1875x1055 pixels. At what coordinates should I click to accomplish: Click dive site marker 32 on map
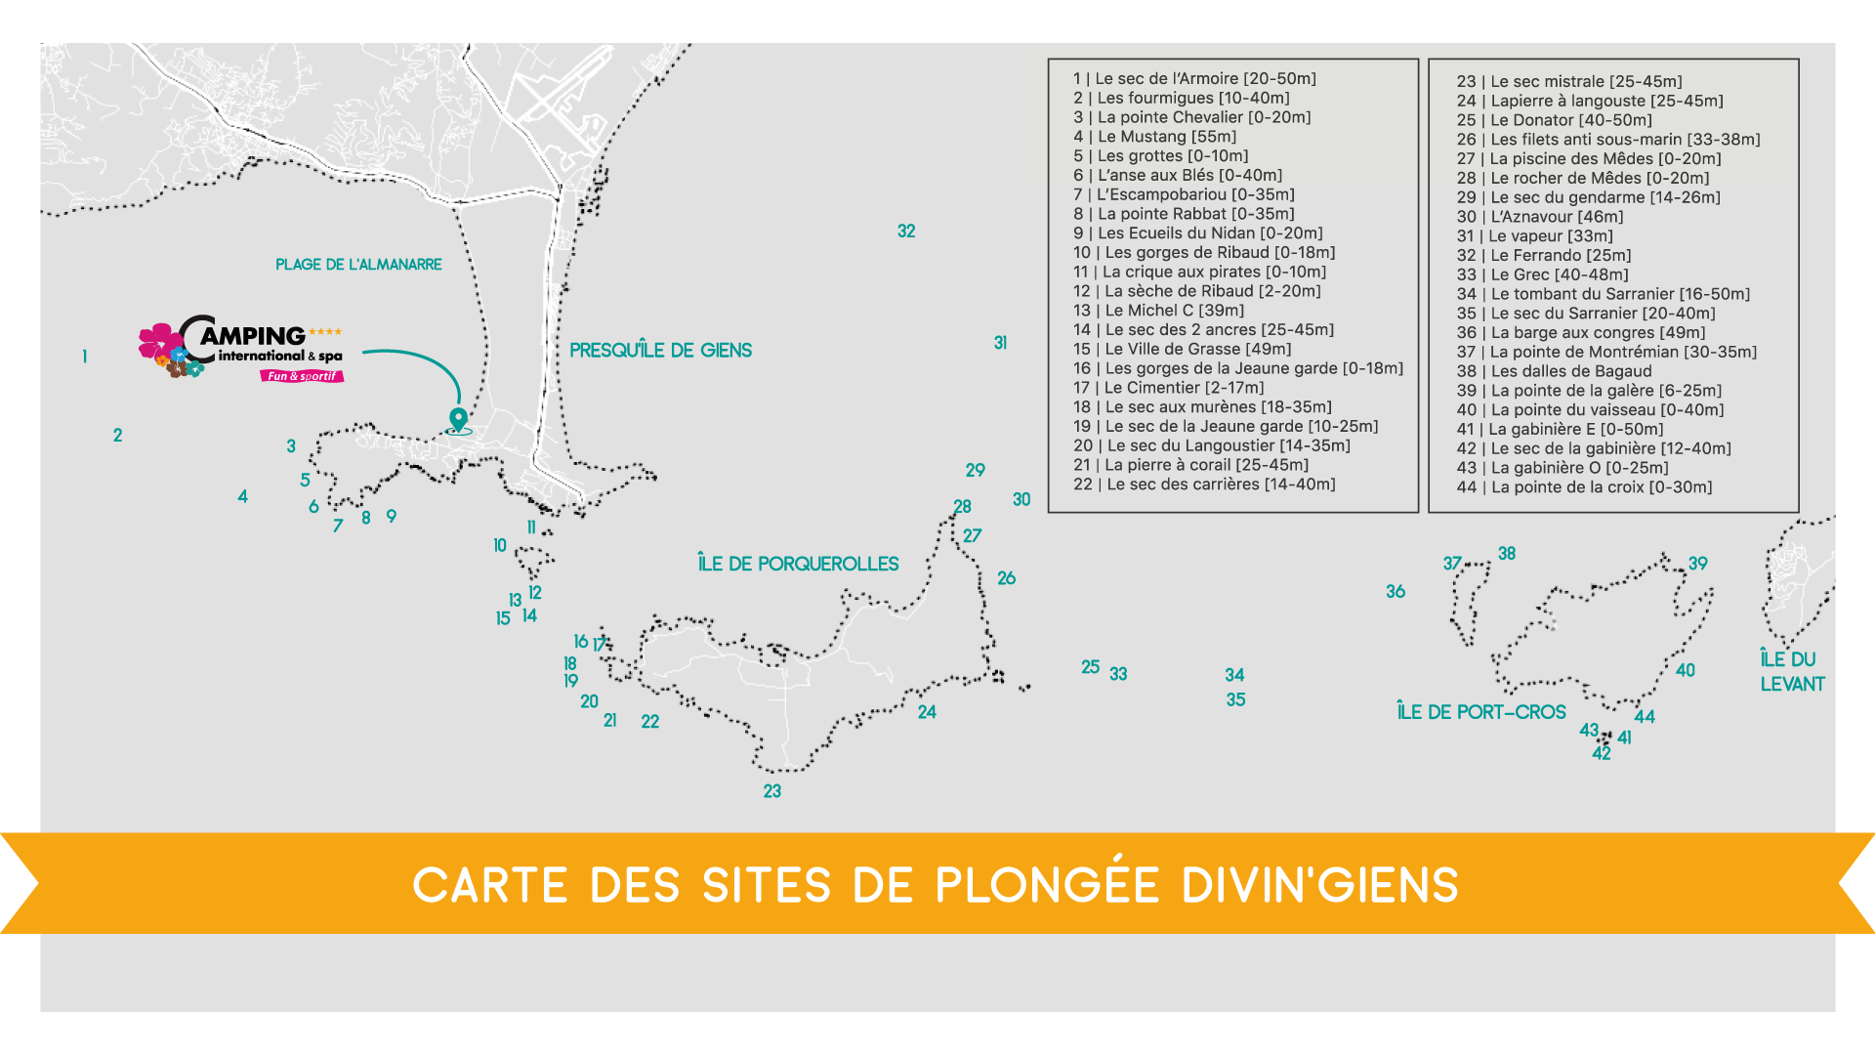click(906, 231)
